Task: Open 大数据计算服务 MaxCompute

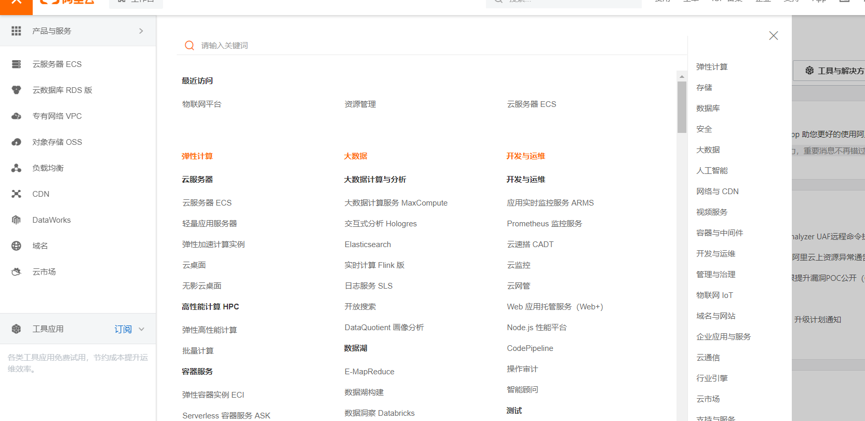Action: tap(396, 203)
